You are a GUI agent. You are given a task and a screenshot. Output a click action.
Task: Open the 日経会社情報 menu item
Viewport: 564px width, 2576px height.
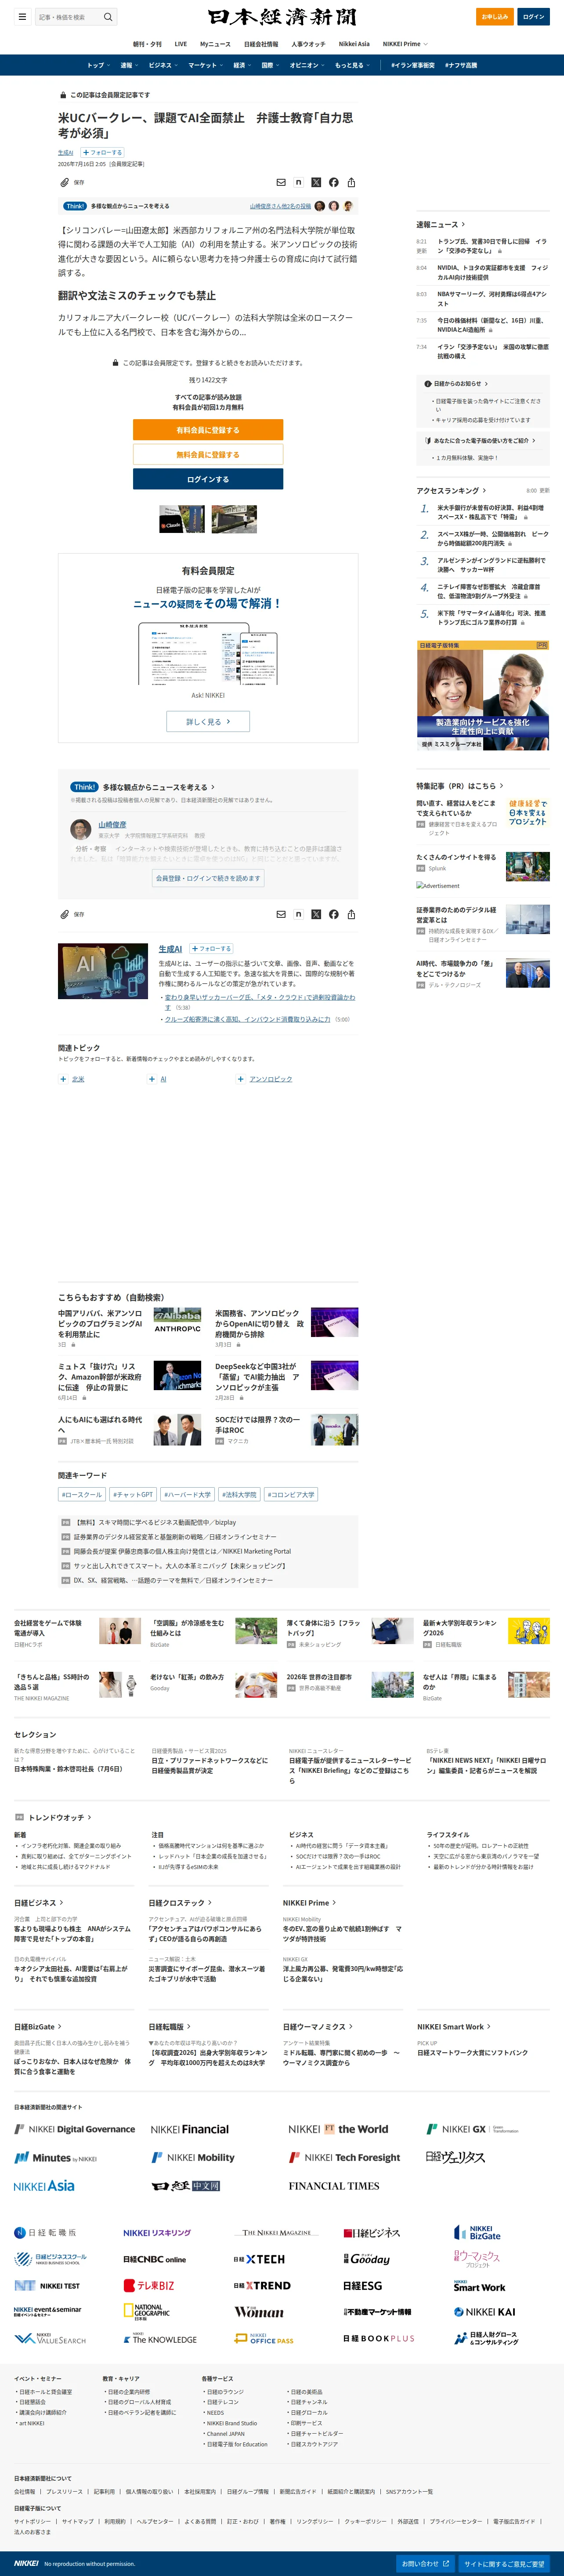pyautogui.click(x=261, y=44)
